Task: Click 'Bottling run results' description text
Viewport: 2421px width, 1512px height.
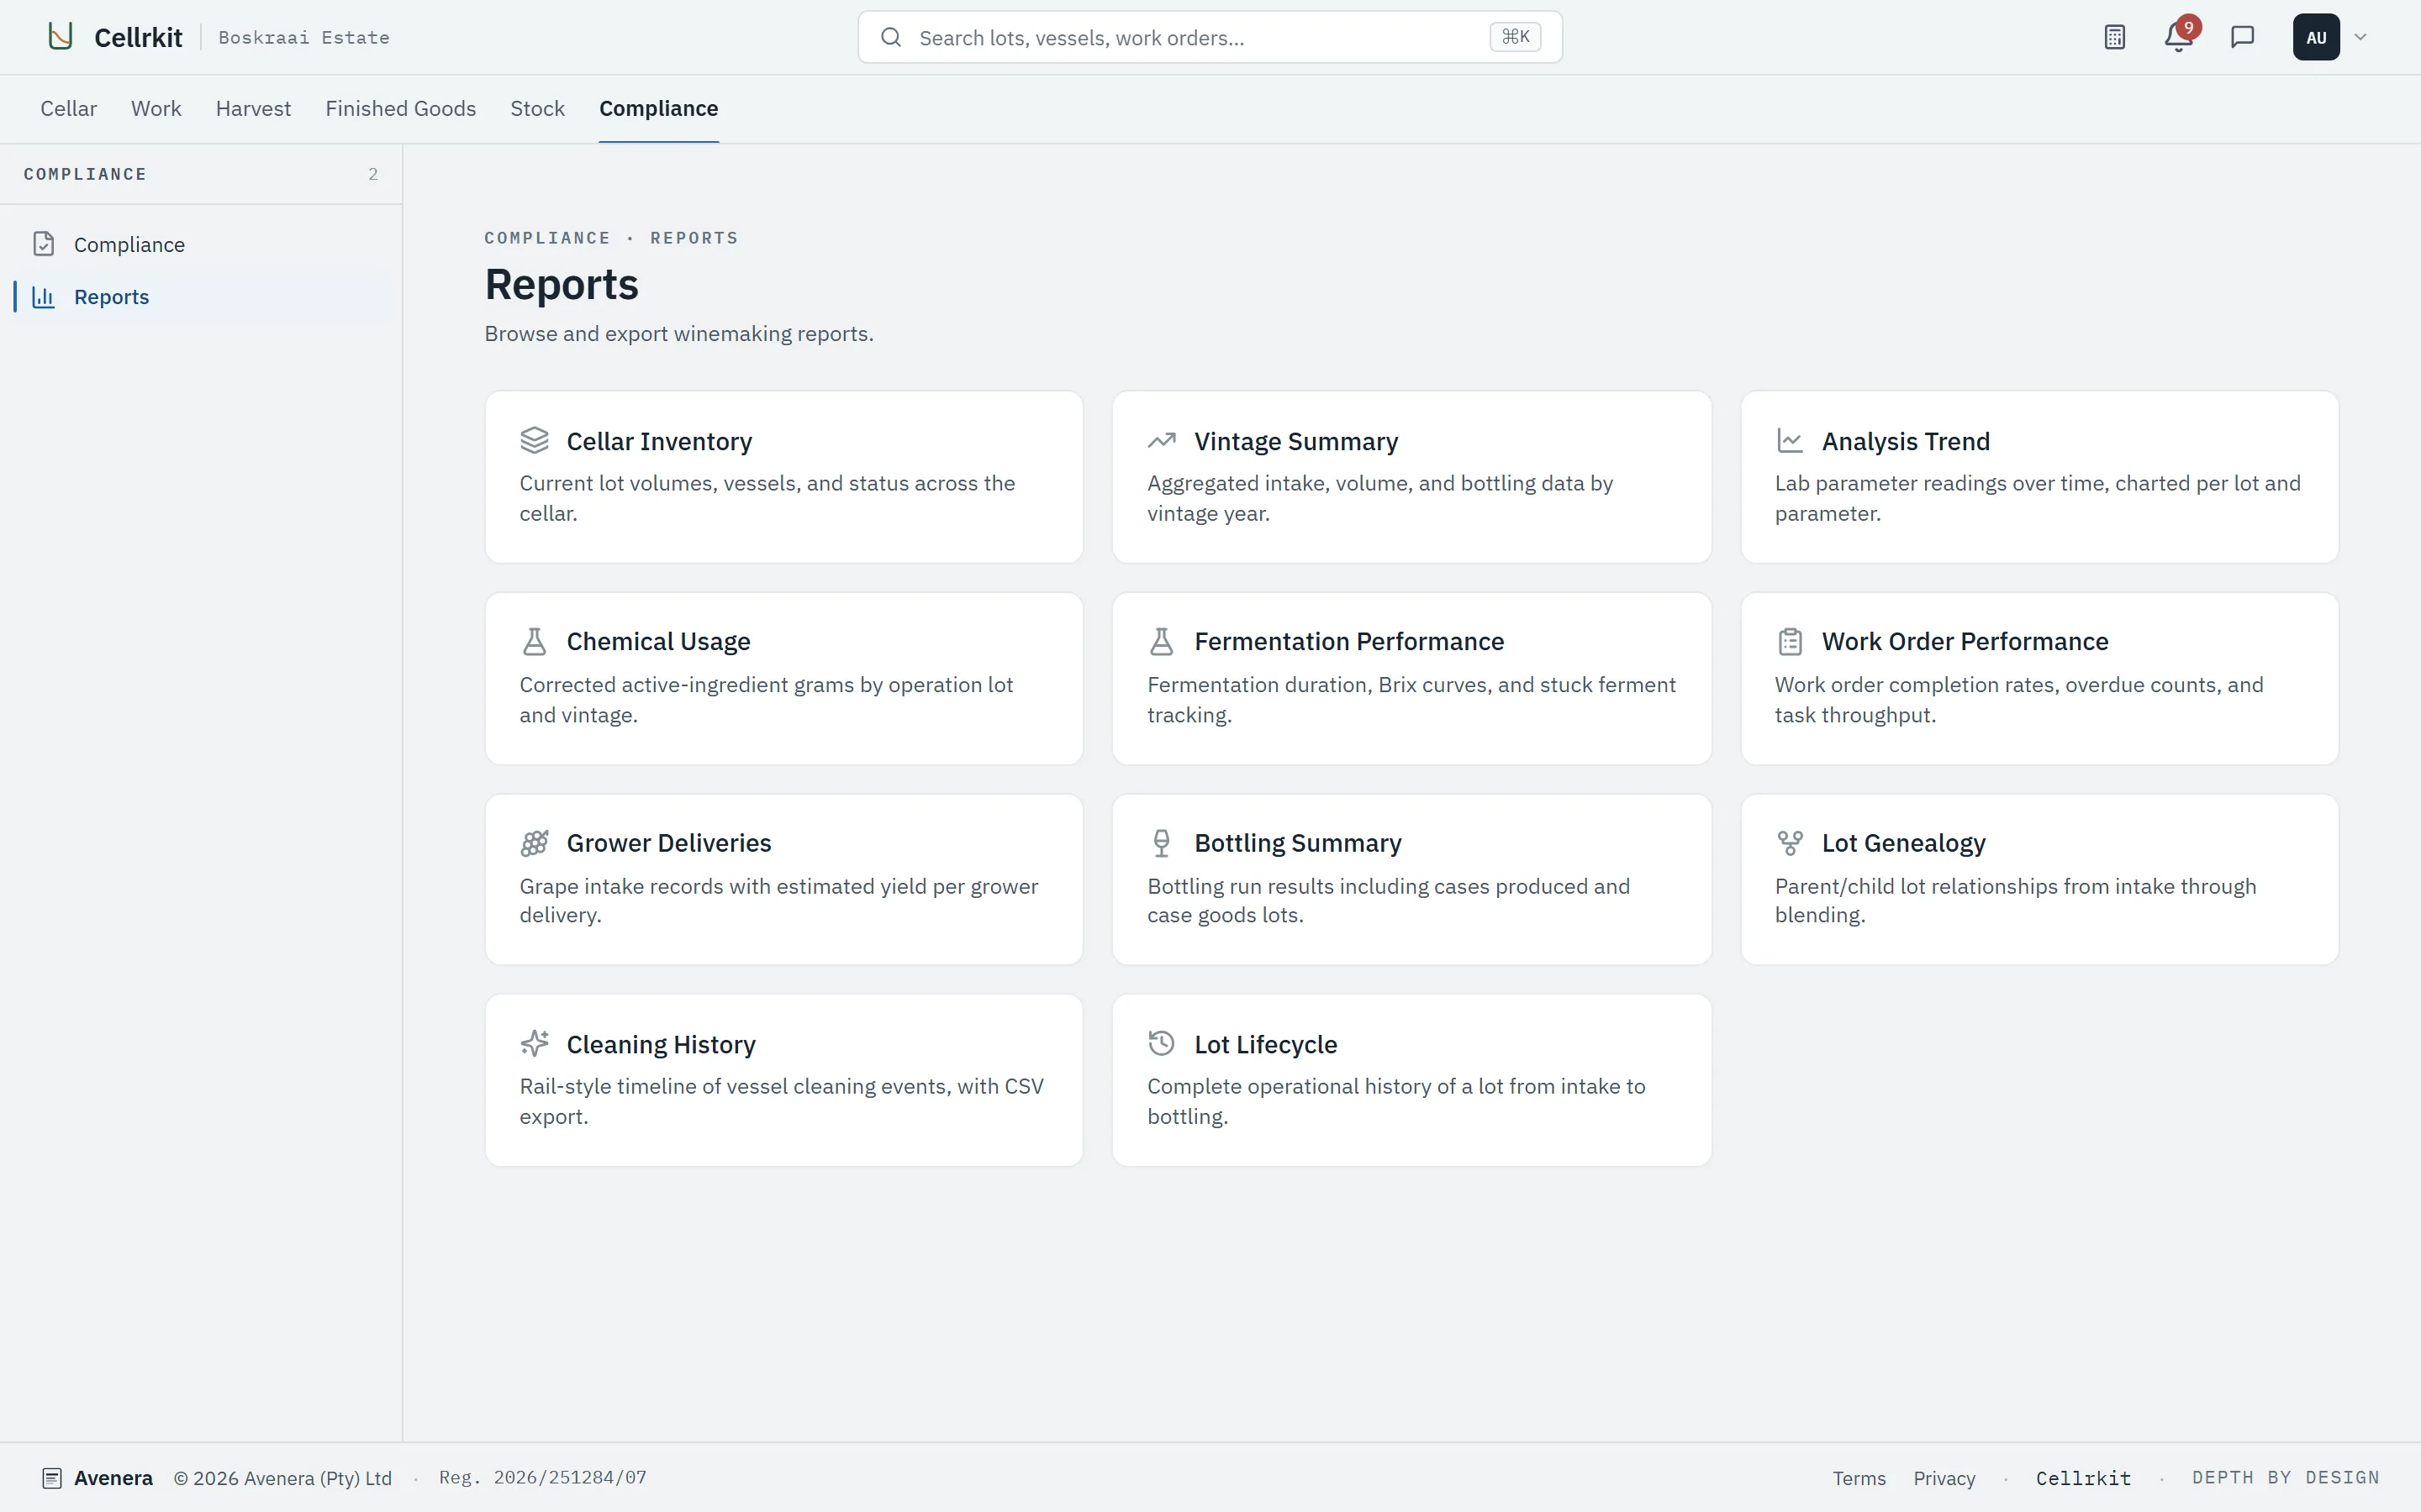Action: 1389,900
